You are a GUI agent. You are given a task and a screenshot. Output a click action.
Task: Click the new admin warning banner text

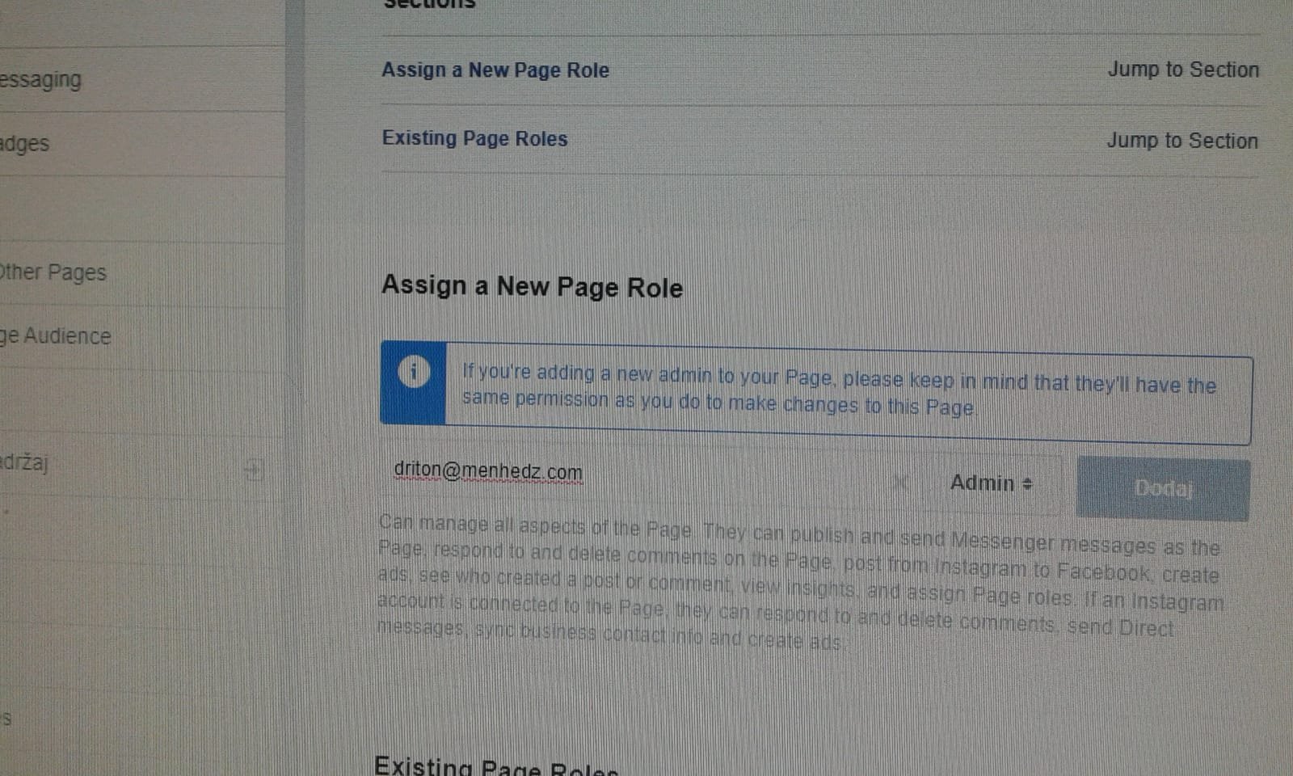point(838,390)
